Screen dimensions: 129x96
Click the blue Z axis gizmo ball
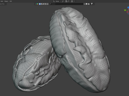pyautogui.click(x=128, y=7)
